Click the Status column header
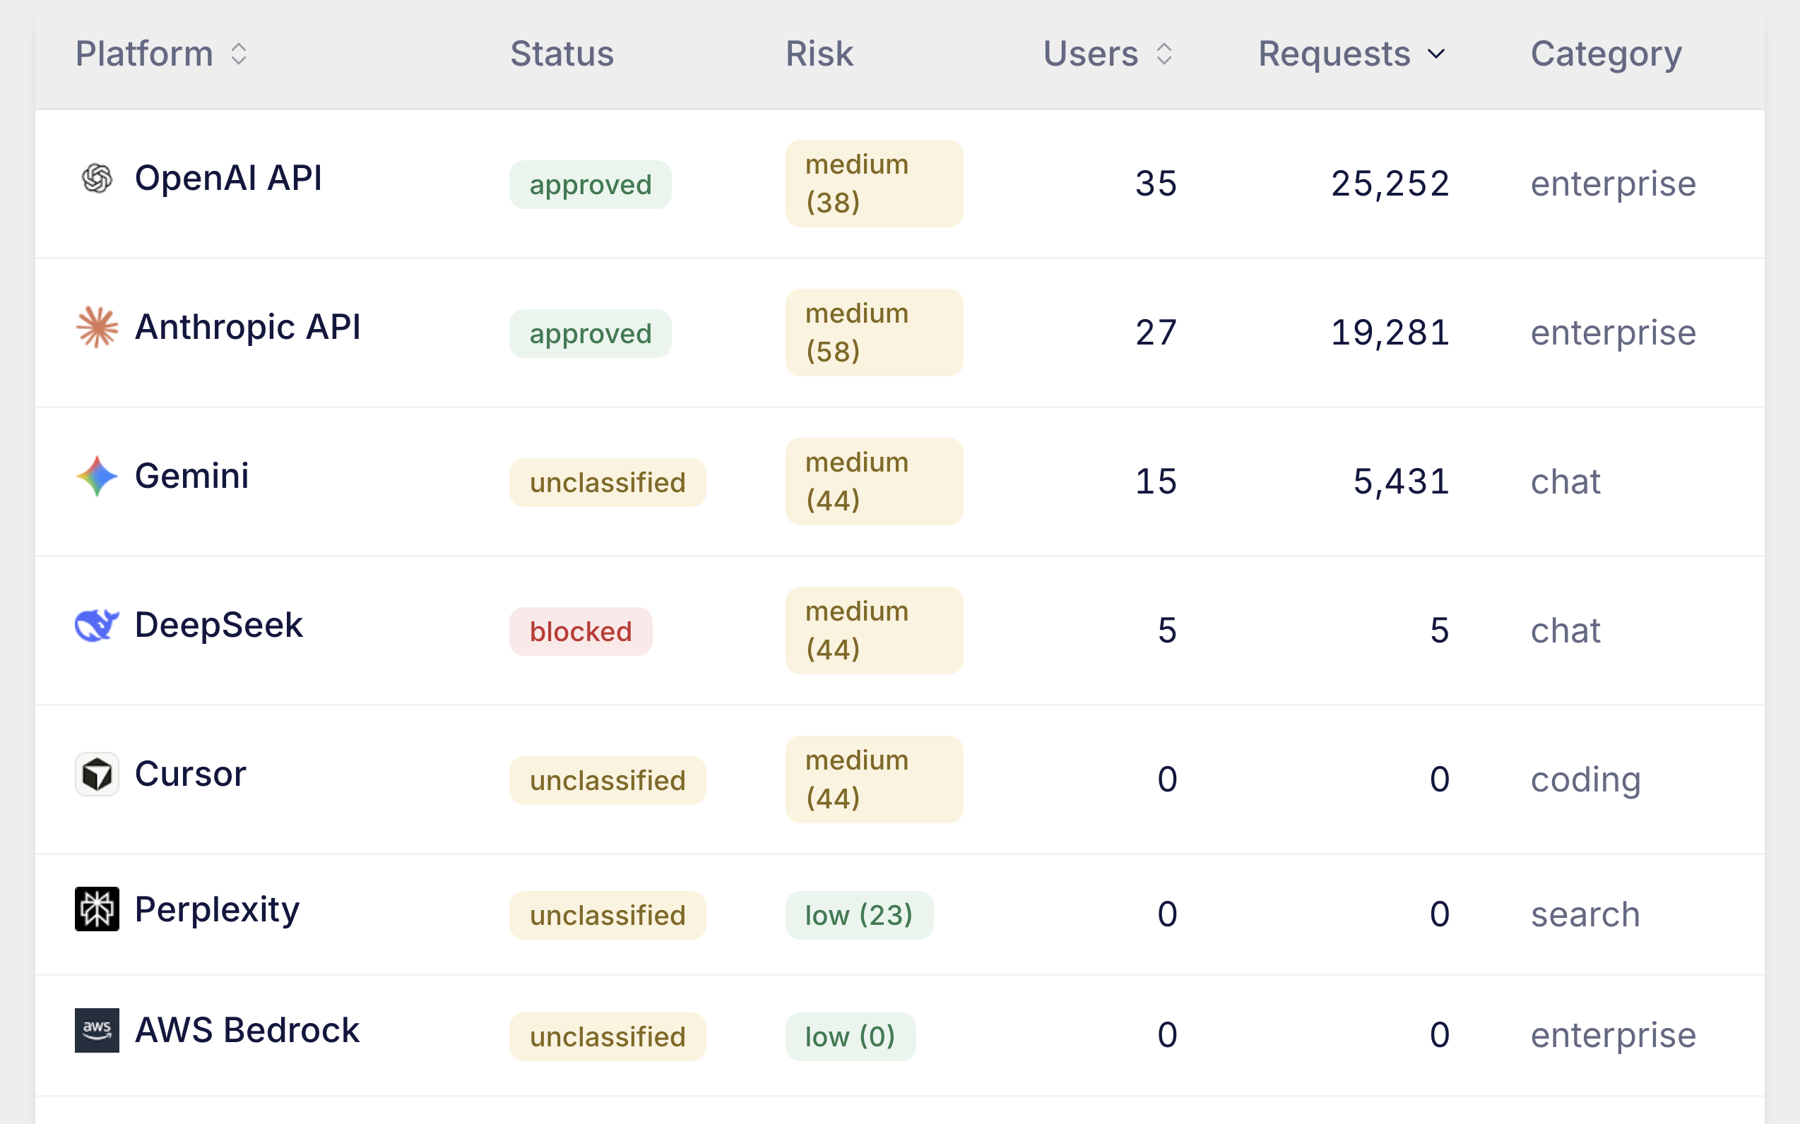The width and height of the screenshot is (1800, 1124). pos(562,54)
